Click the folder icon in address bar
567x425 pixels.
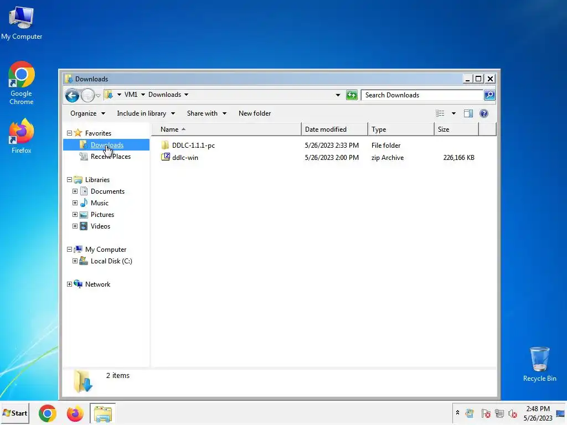pyautogui.click(x=109, y=95)
